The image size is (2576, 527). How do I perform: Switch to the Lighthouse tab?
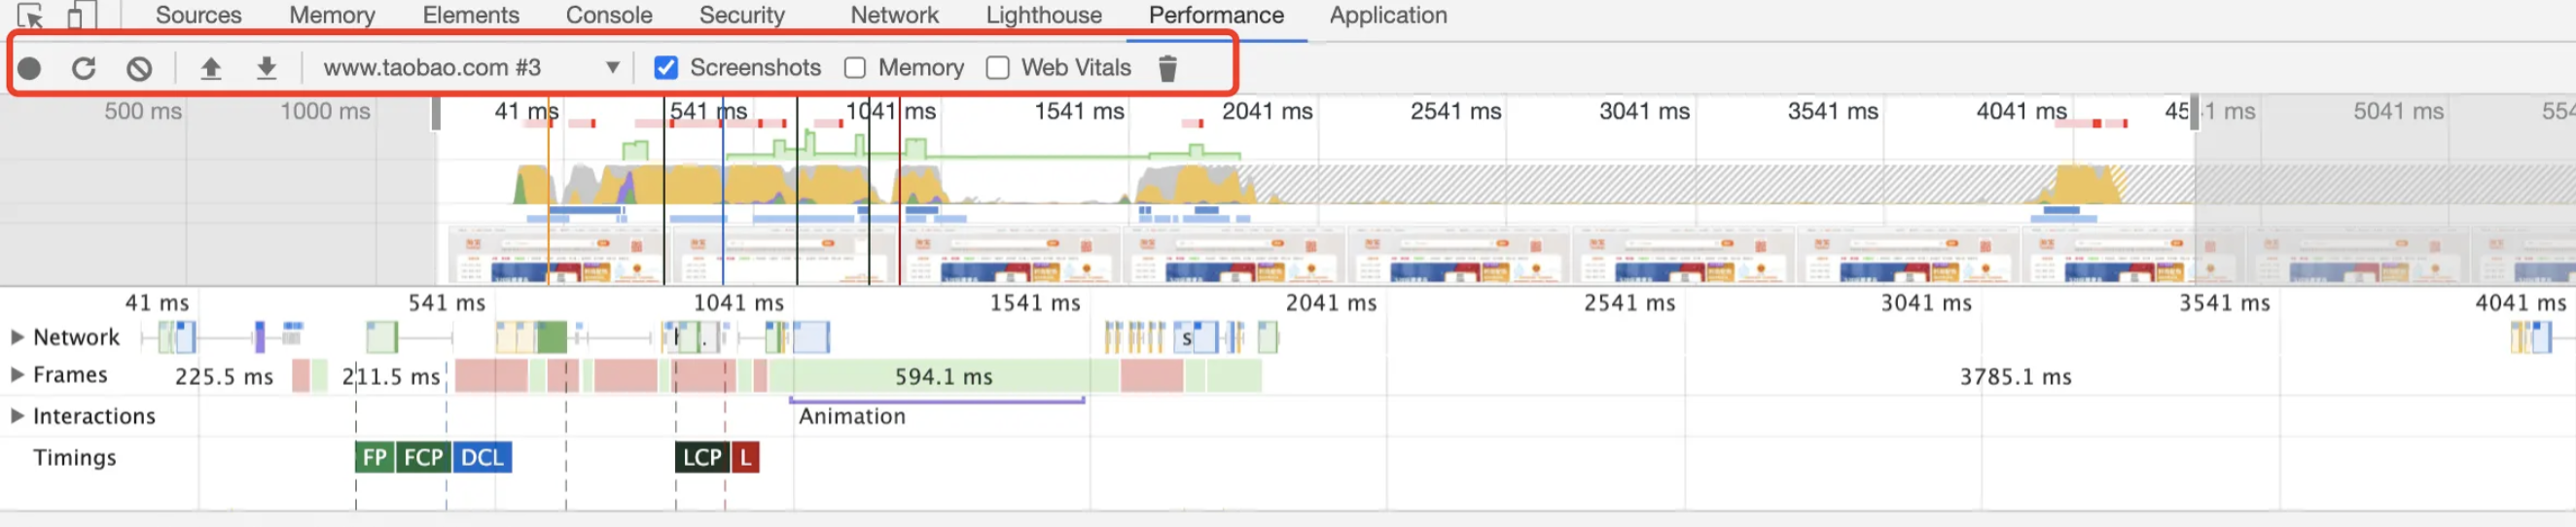click(x=1043, y=15)
